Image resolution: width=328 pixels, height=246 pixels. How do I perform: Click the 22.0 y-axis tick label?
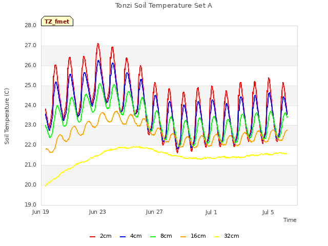[x=31, y=145]
